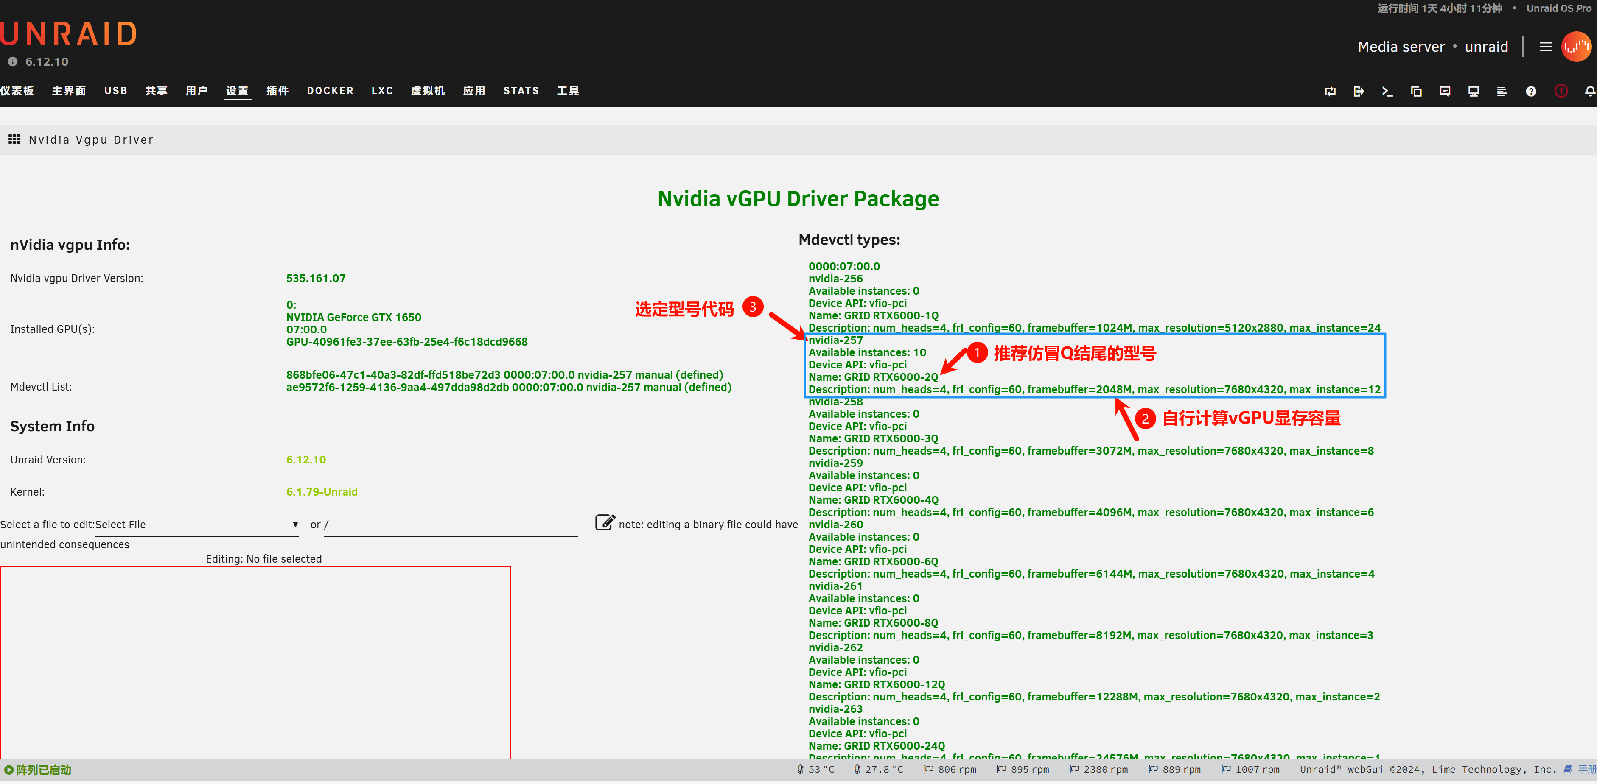The height and width of the screenshot is (784, 1597).
Task: Click the nvidia-257 type code
Action: click(835, 340)
